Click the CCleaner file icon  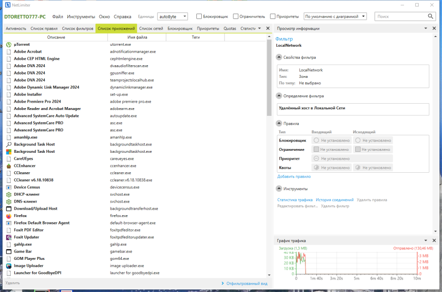[9, 173]
